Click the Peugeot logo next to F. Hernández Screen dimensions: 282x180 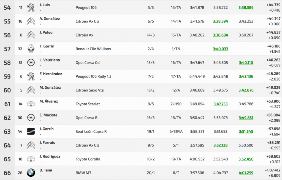(31, 76)
